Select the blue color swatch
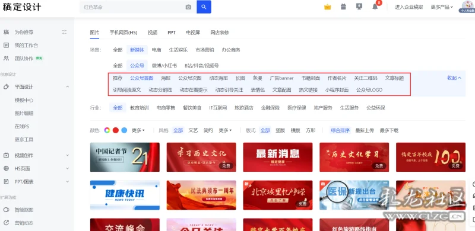This screenshot has height=231, width=475. pos(124,130)
